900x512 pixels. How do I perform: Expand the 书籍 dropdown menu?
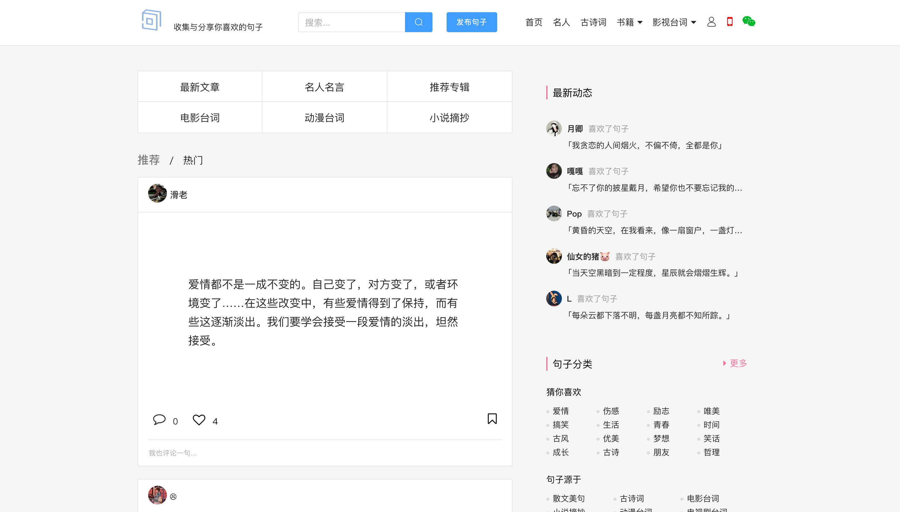click(x=629, y=22)
